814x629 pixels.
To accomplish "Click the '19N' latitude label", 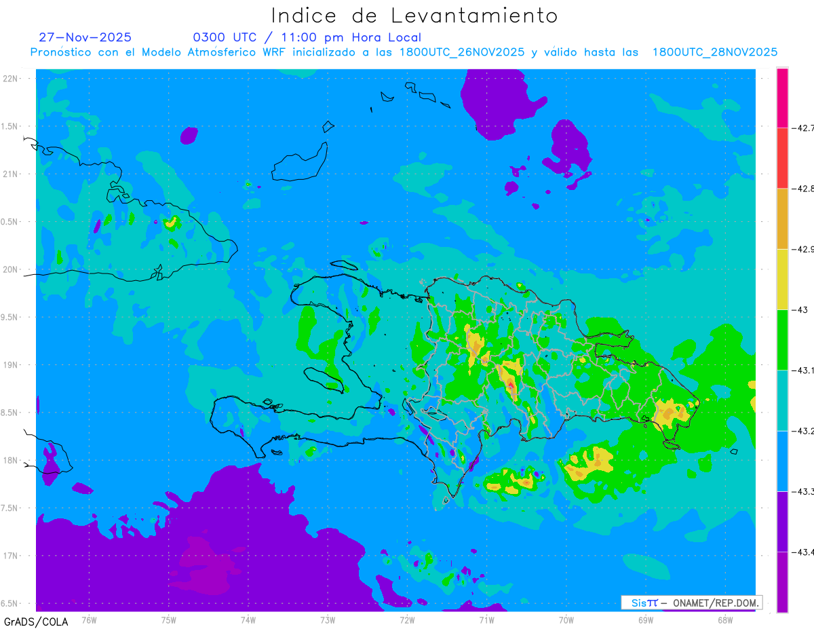I will click(x=11, y=365).
